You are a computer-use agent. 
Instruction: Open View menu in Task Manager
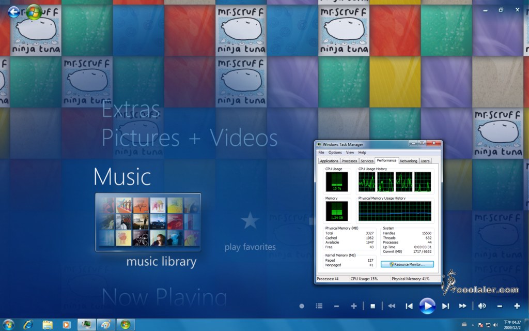click(350, 153)
